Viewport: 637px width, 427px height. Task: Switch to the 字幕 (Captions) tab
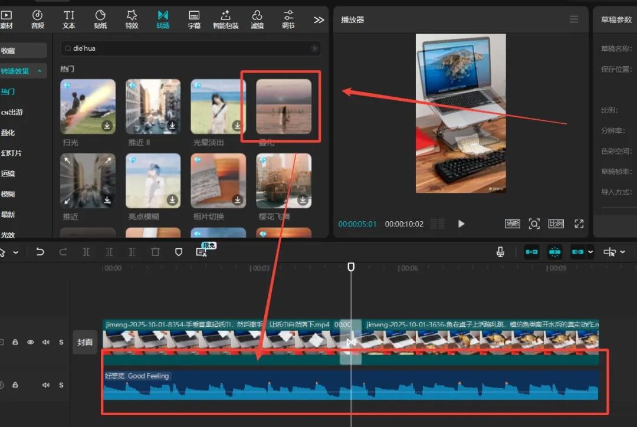[x=194, y=19]
